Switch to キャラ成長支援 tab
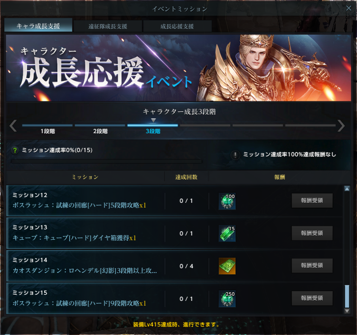 pyautogui.click(x=38, y=25)
